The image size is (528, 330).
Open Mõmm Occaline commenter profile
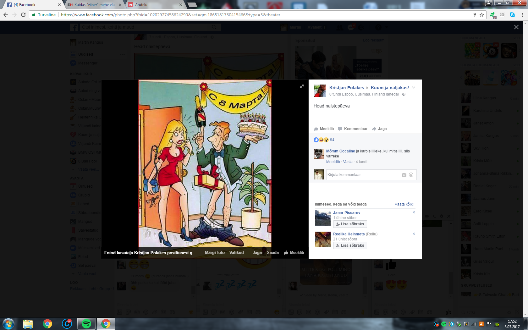tap(340, 151)
